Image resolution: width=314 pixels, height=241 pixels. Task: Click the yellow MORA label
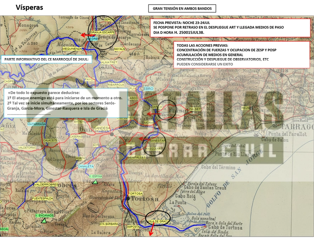tap(148, 123)
